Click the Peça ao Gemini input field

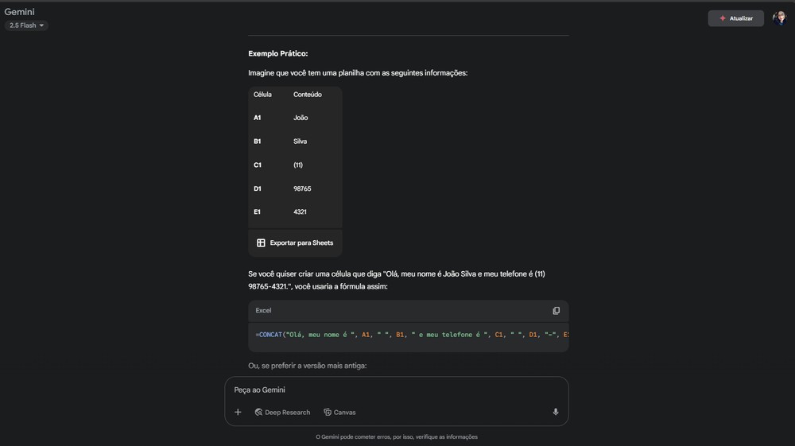390,390
